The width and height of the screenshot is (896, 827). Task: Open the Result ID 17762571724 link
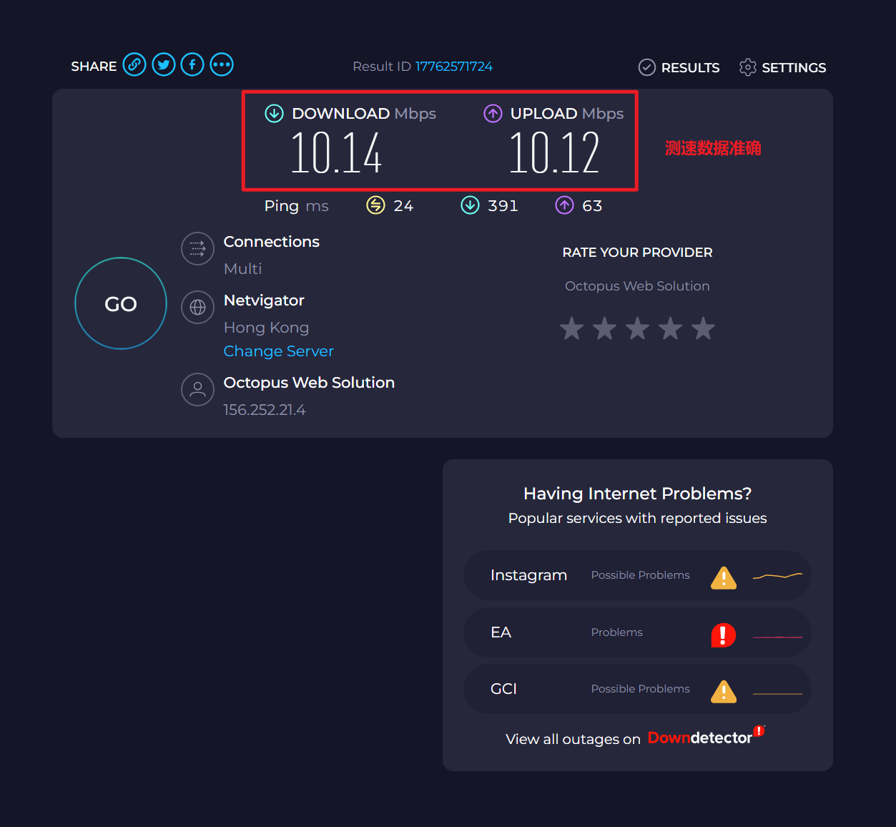coord(453,67)
